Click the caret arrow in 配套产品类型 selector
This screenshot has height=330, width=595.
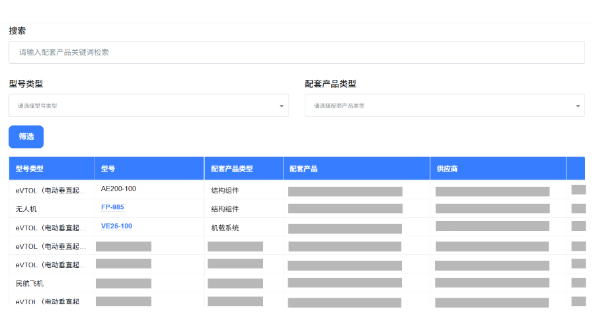(577, 106)
